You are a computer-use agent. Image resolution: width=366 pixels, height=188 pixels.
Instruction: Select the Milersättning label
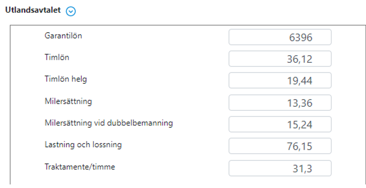68,102
